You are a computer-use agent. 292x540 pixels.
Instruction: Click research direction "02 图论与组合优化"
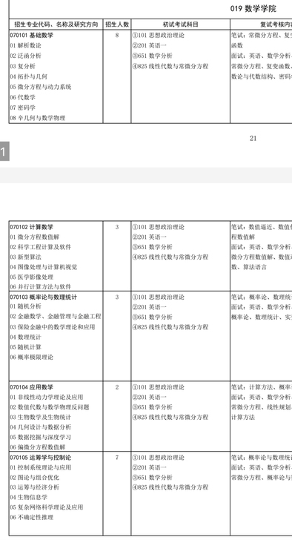pos(34,478)
